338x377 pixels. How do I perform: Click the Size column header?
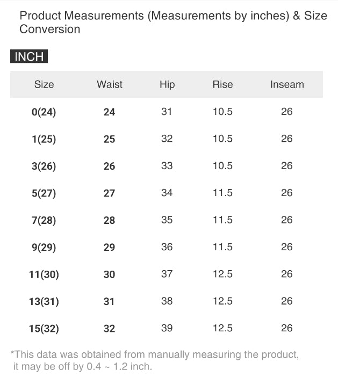pyautogui.click(x=44, y=84)
